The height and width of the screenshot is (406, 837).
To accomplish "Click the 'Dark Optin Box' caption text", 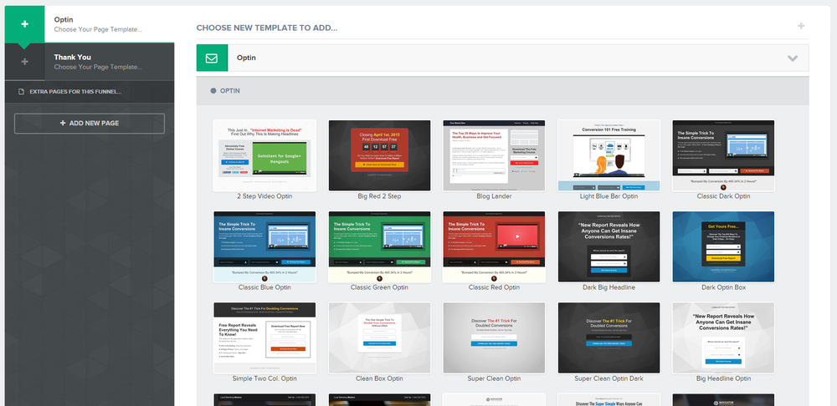I will coord(723,287).
